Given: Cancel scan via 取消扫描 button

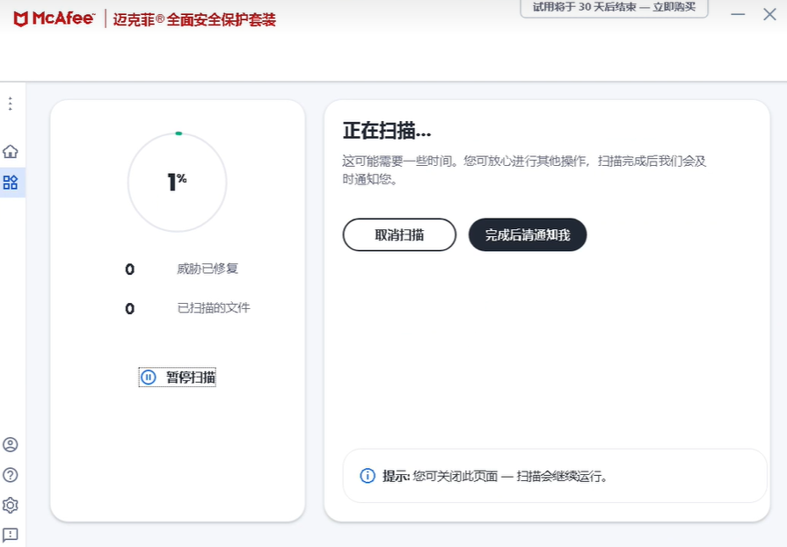Looking at the screenshot, I should [x=399, y=234].
